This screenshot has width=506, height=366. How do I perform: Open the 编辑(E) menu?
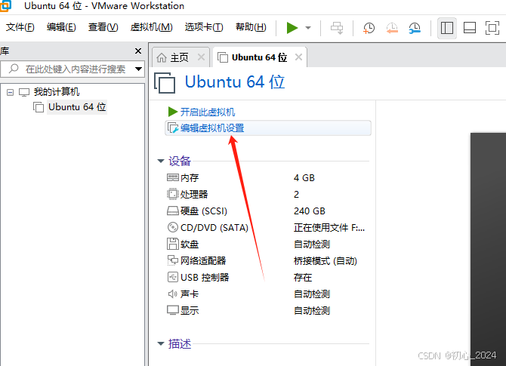61,27
